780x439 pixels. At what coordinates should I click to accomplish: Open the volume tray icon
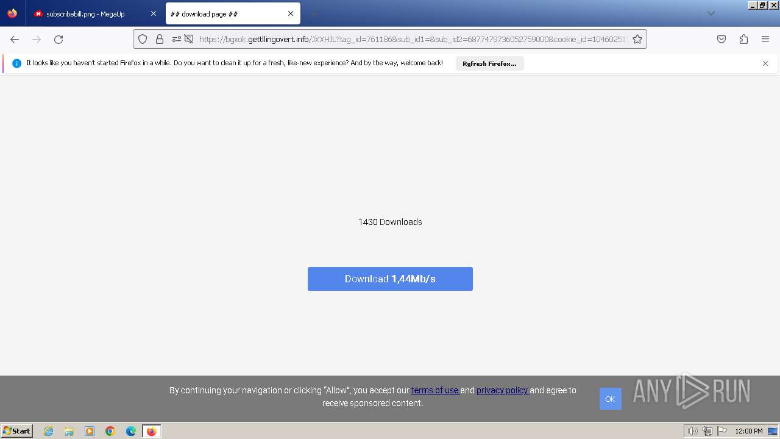coord(692,431)
